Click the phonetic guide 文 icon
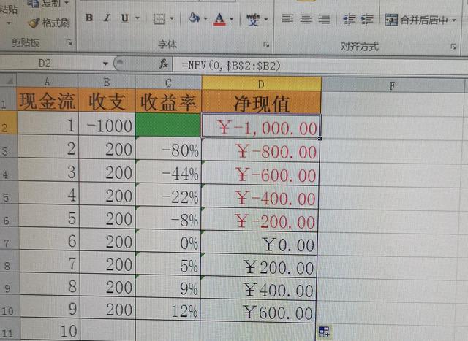 coord(253,20)
